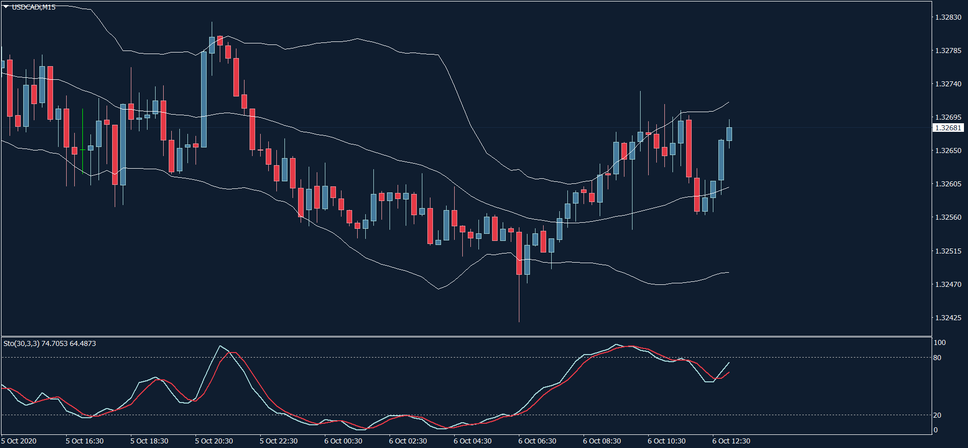Click the long-wick red candle at 6 Oct 06:30

(x=519, y=253)
